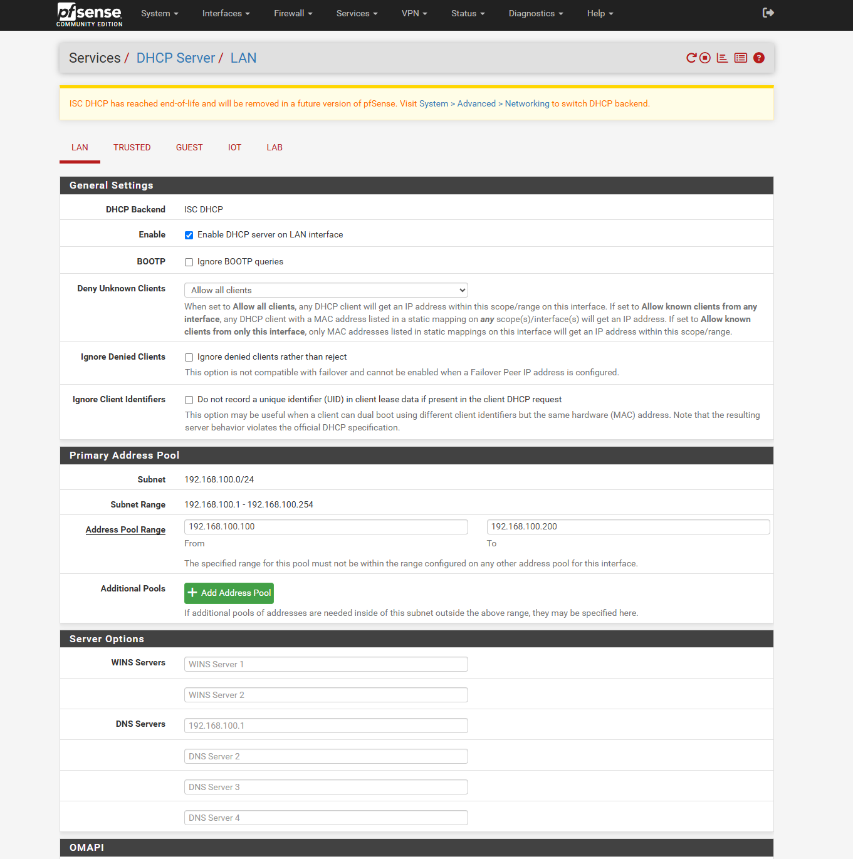Open the Diagnostics menu
853x859 pixels.
click(x=536, y=13)
